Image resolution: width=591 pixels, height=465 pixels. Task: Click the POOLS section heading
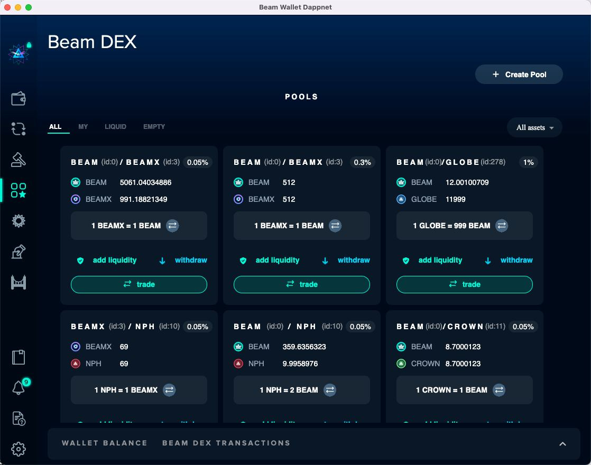[301, 97]
